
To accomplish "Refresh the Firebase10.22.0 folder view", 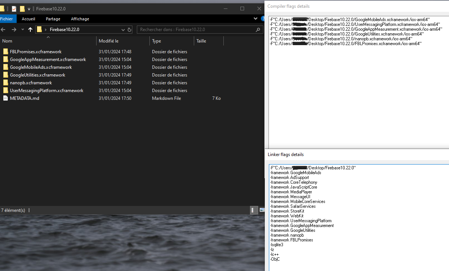I will (x=129, y=30).
